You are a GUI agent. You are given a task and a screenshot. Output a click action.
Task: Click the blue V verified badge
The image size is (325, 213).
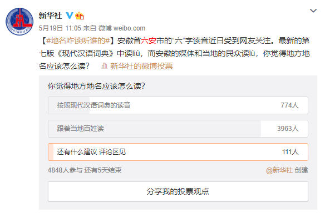tap(70, 16)
